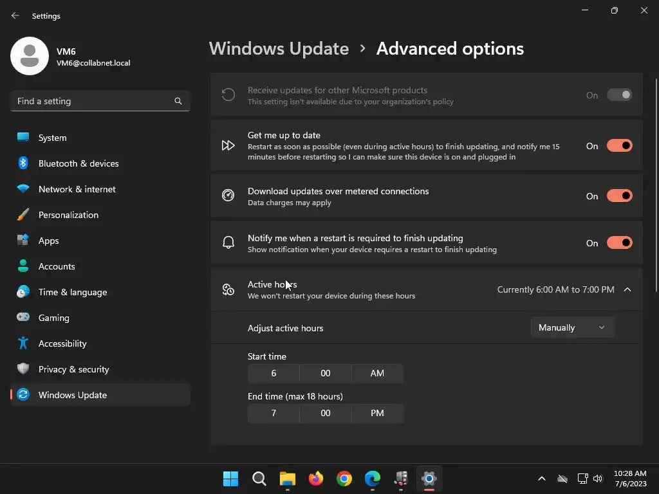The height and width of the screenshot is (494, 659).
Task: Click the vertical scrollbar on the right
Action: (656, 185)
